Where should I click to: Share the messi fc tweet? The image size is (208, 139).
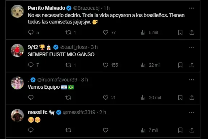pos(192,130)
